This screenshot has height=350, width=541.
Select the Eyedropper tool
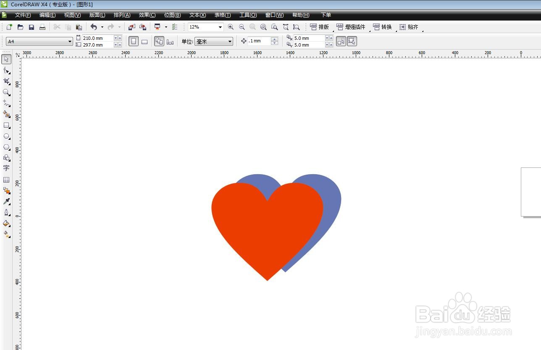coord(6,201)
